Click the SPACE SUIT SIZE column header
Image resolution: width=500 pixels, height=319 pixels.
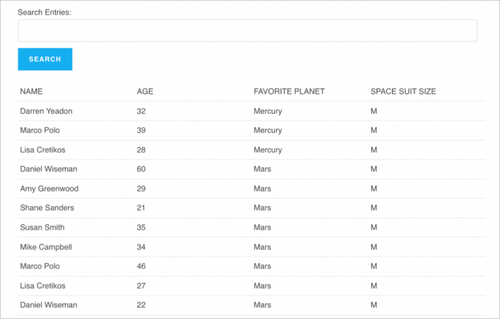(x=403, y=92)
